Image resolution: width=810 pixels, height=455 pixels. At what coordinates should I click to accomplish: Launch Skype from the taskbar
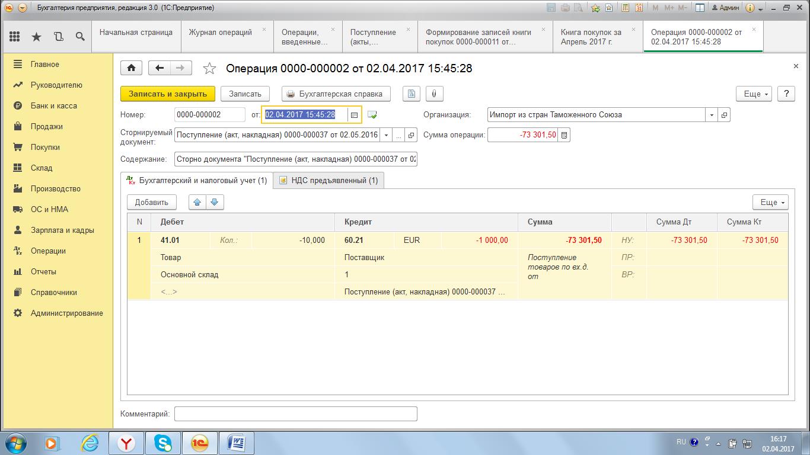[162, 443]
